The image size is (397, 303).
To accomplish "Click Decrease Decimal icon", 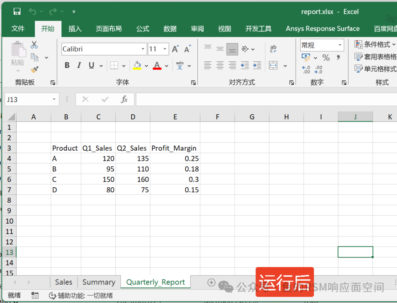I will click(318, 69).
